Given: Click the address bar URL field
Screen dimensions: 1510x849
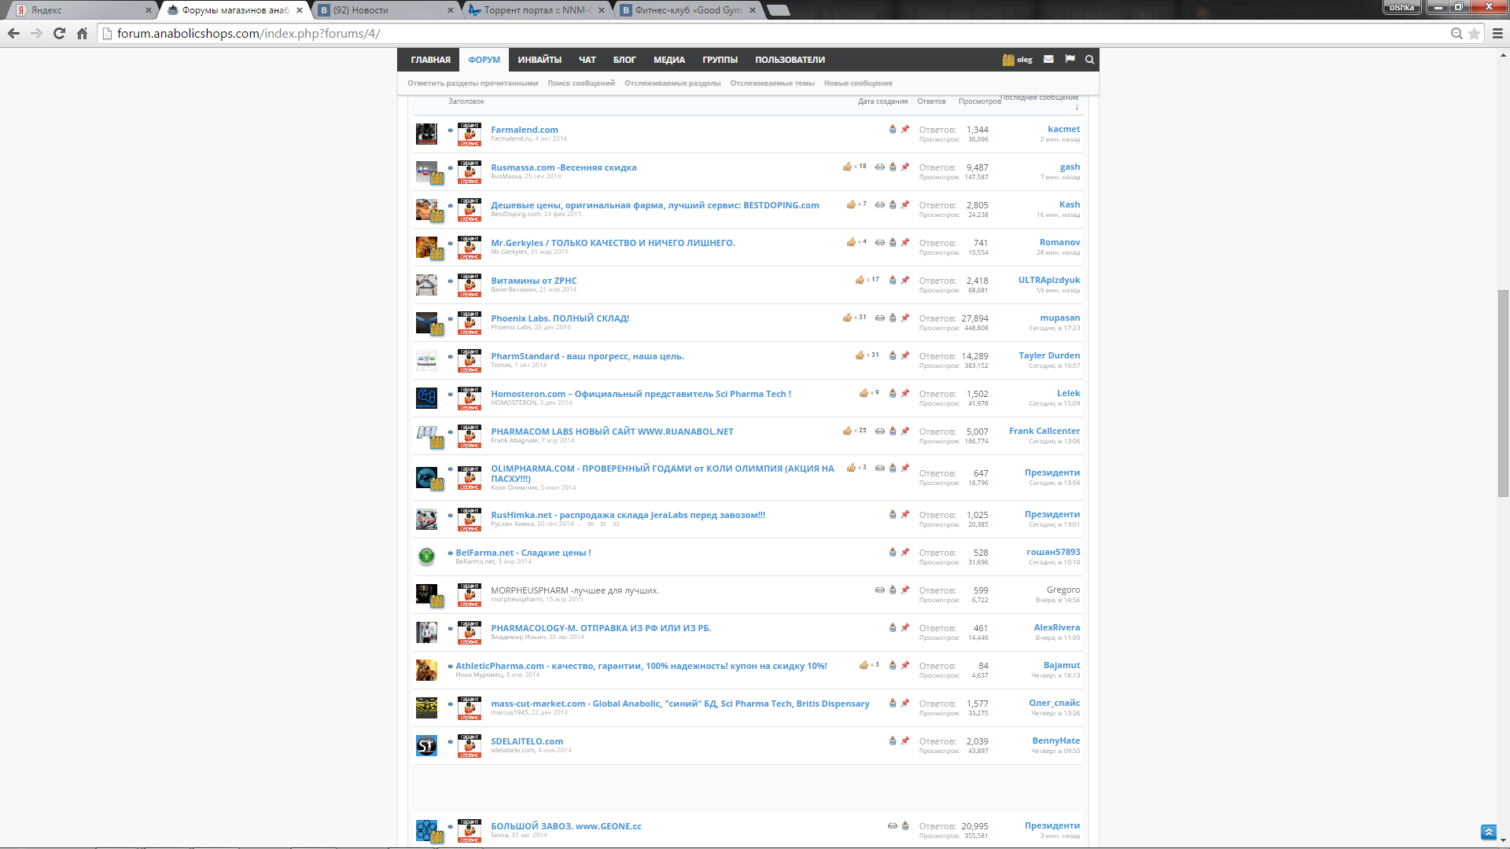Looking at the screenshot, I should [779, 33].
